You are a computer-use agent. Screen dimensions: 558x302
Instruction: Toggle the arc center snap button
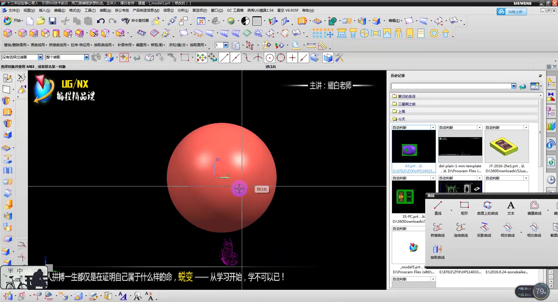point(269,58)
